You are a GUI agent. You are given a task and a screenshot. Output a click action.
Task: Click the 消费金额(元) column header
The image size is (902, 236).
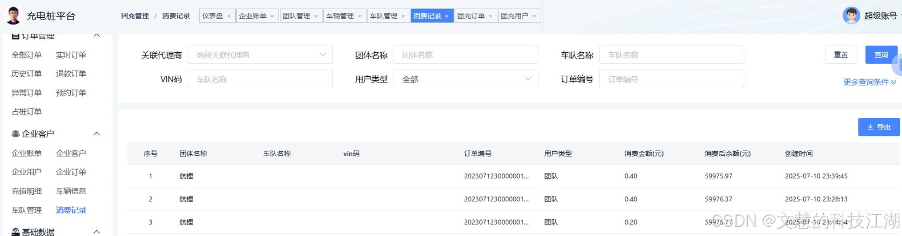(x=644, y=153)
